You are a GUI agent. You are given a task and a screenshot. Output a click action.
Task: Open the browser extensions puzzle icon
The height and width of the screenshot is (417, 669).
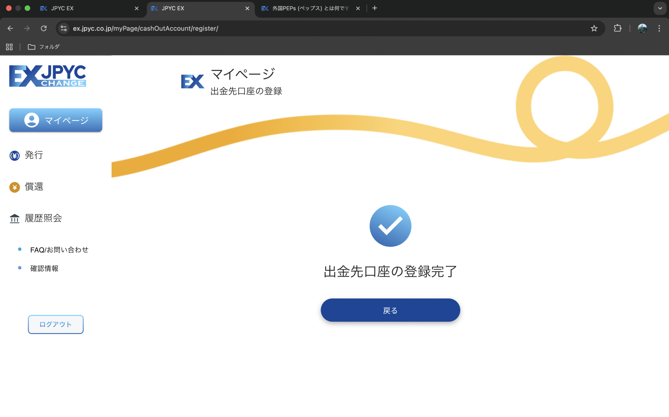(618, 28)
